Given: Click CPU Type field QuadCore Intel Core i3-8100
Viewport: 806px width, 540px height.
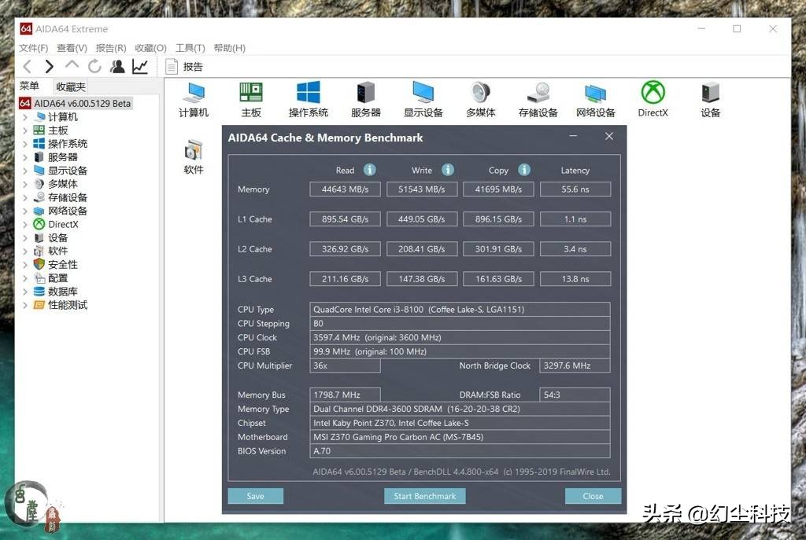Looking at the screenshot, I should [460, 310].
